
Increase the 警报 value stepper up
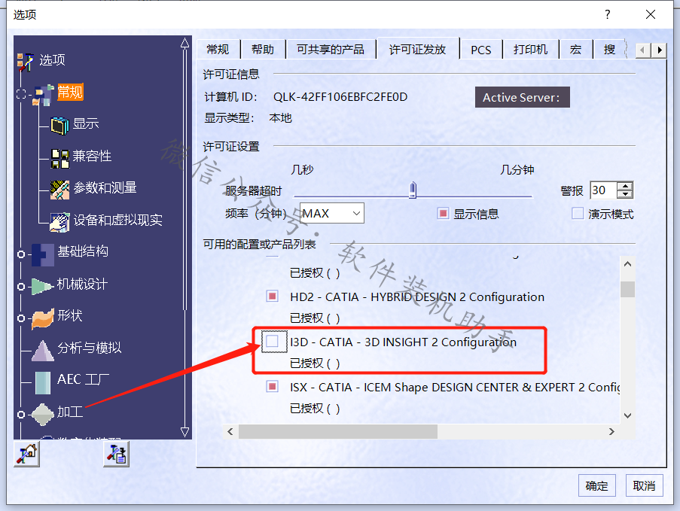tap(625, 186)
